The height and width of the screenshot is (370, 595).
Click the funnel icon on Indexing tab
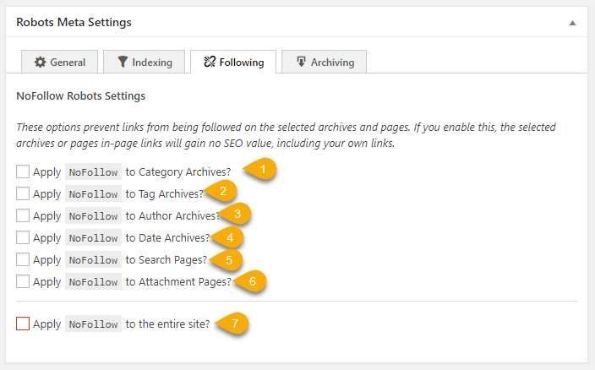pos(123,63)
